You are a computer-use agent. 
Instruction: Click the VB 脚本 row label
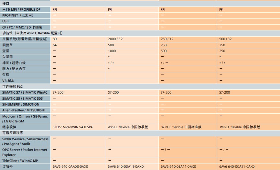click(x=8, y=80)
